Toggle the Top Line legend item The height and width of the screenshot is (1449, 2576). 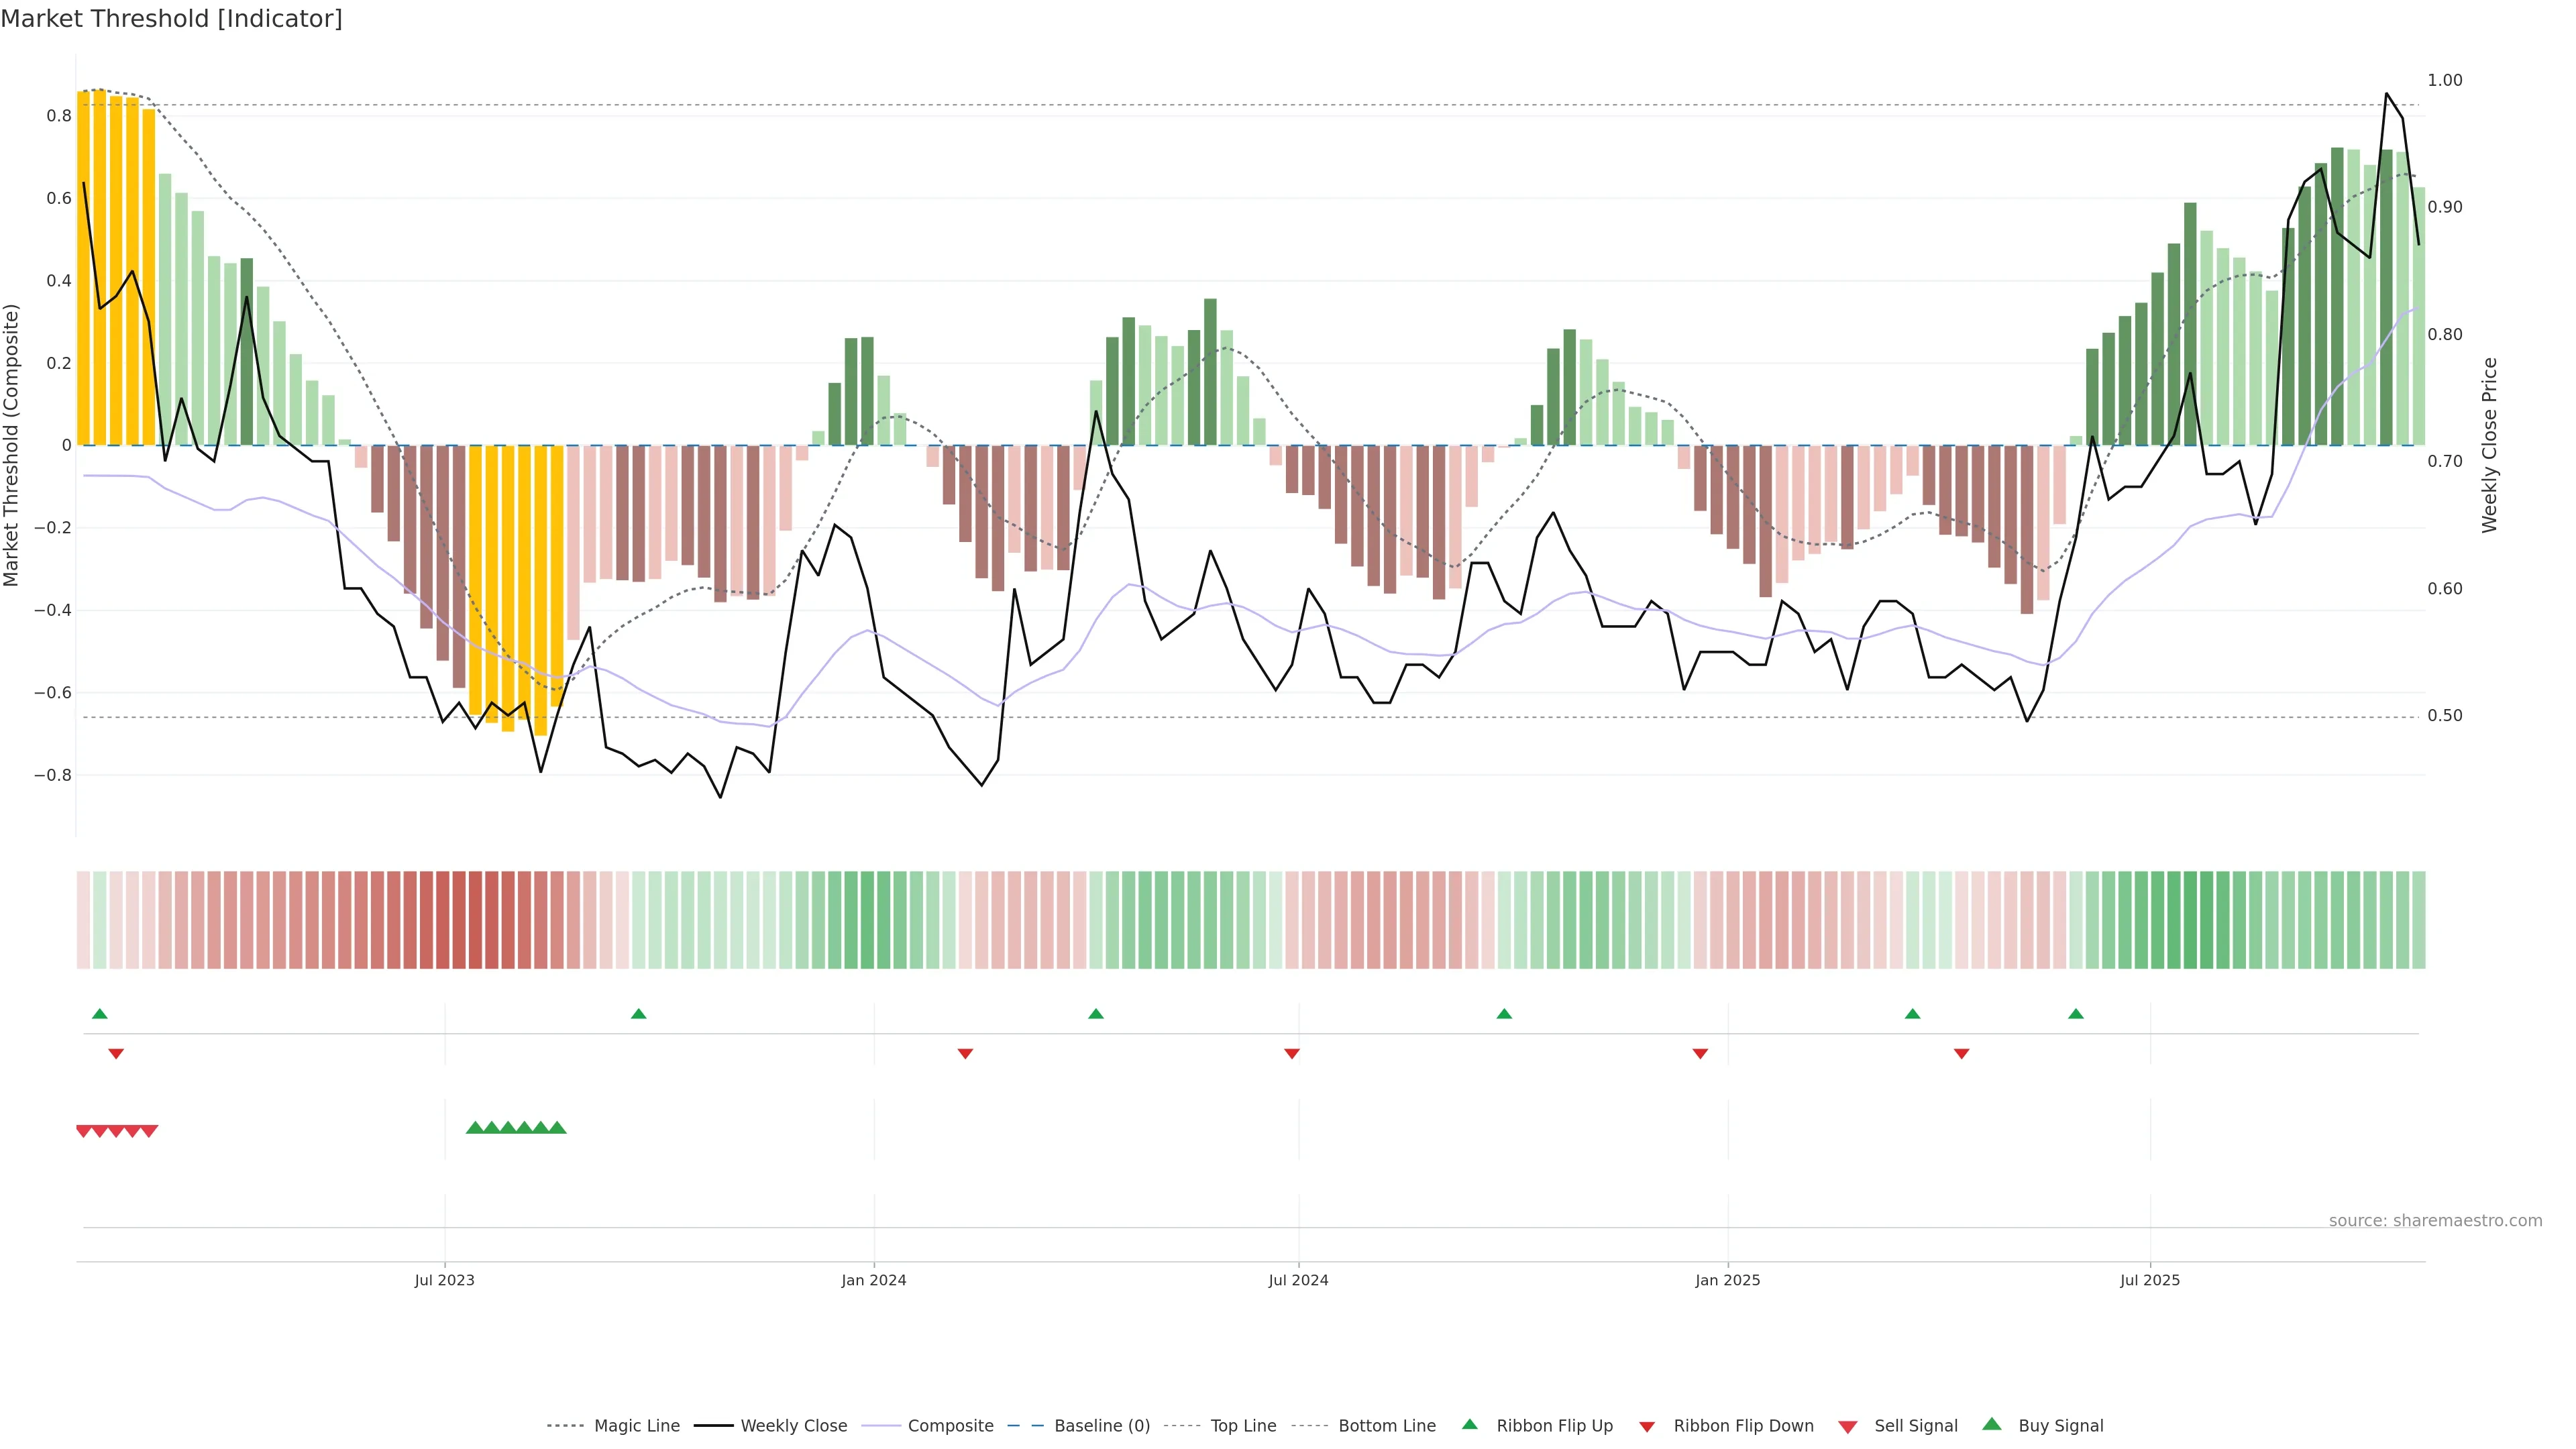point(1243,1426)
